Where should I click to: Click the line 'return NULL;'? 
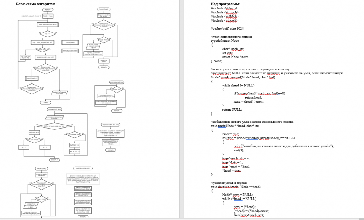tap(232, 110)
